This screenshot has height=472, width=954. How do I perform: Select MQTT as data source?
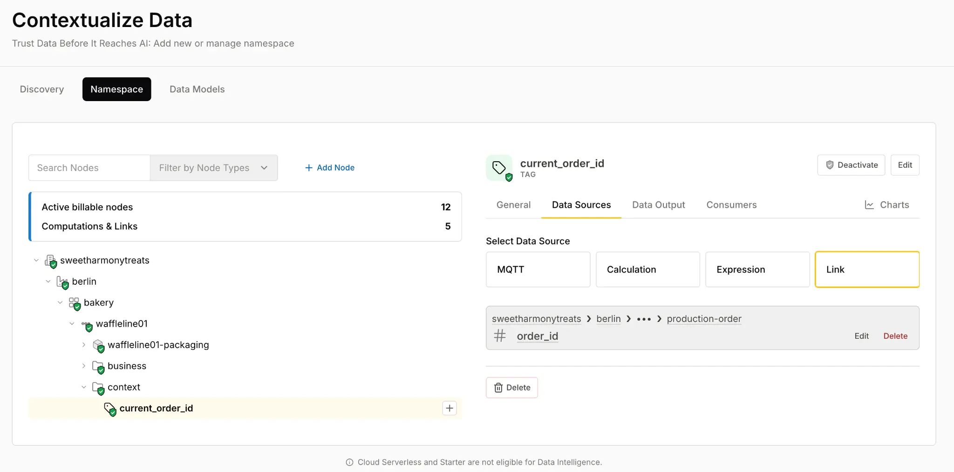point(538,269)
